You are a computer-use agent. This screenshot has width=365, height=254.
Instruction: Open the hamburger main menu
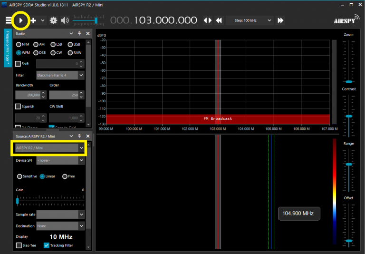pos(9,20)
